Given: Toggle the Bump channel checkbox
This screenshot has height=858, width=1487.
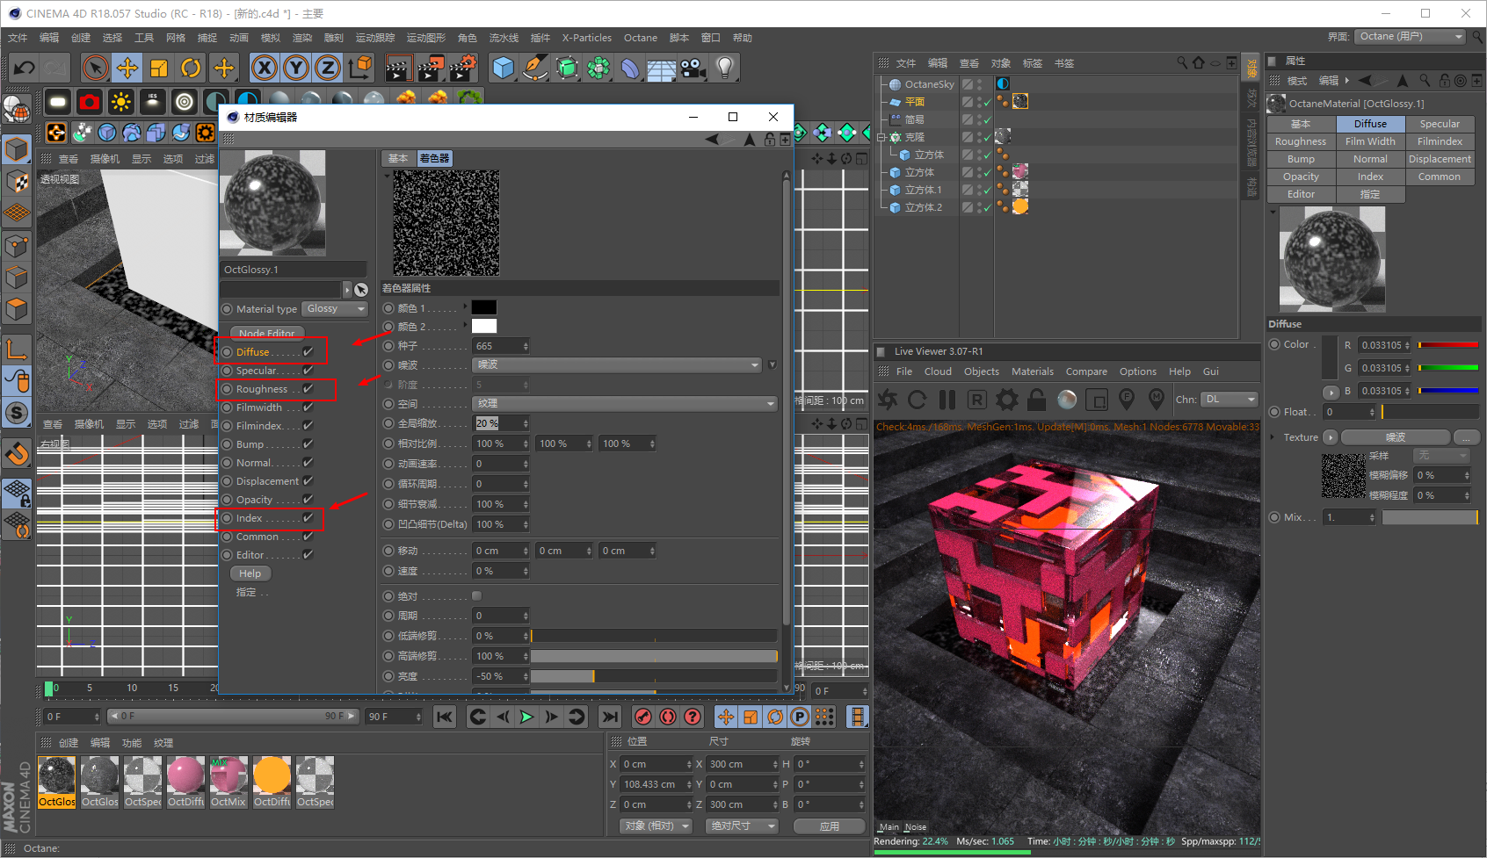Looking at the screenshot, I should [x=308, y=443].
